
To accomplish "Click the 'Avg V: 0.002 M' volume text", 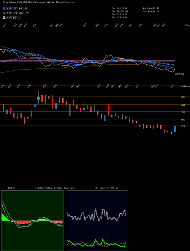I will 150,8.
